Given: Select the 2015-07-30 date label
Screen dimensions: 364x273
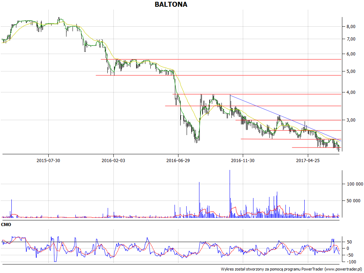Looking at the screenshot, I should click(x=48, y=160).
